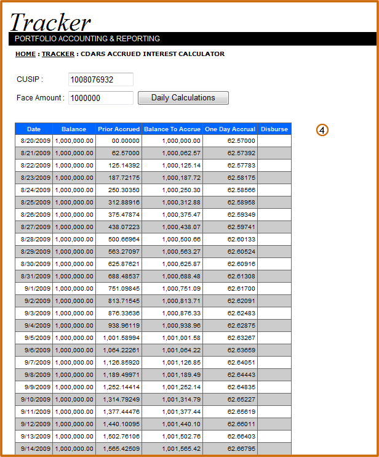379x457 pixels.
Task: Select the 9/10/2009 date cell
Action: coord(34,399)
